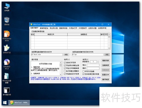Click the 刷新列表 button

(106, 60)
